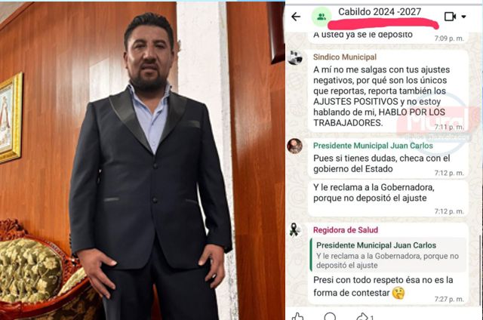This screenshot has width=483, height=320.
Task: View Presidente Municipal Juan Carlos's avatar
Action: tap(295, 146)
